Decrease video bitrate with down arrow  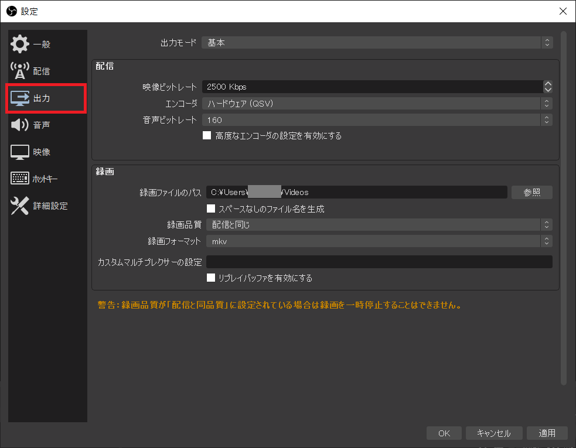[548, 90]
